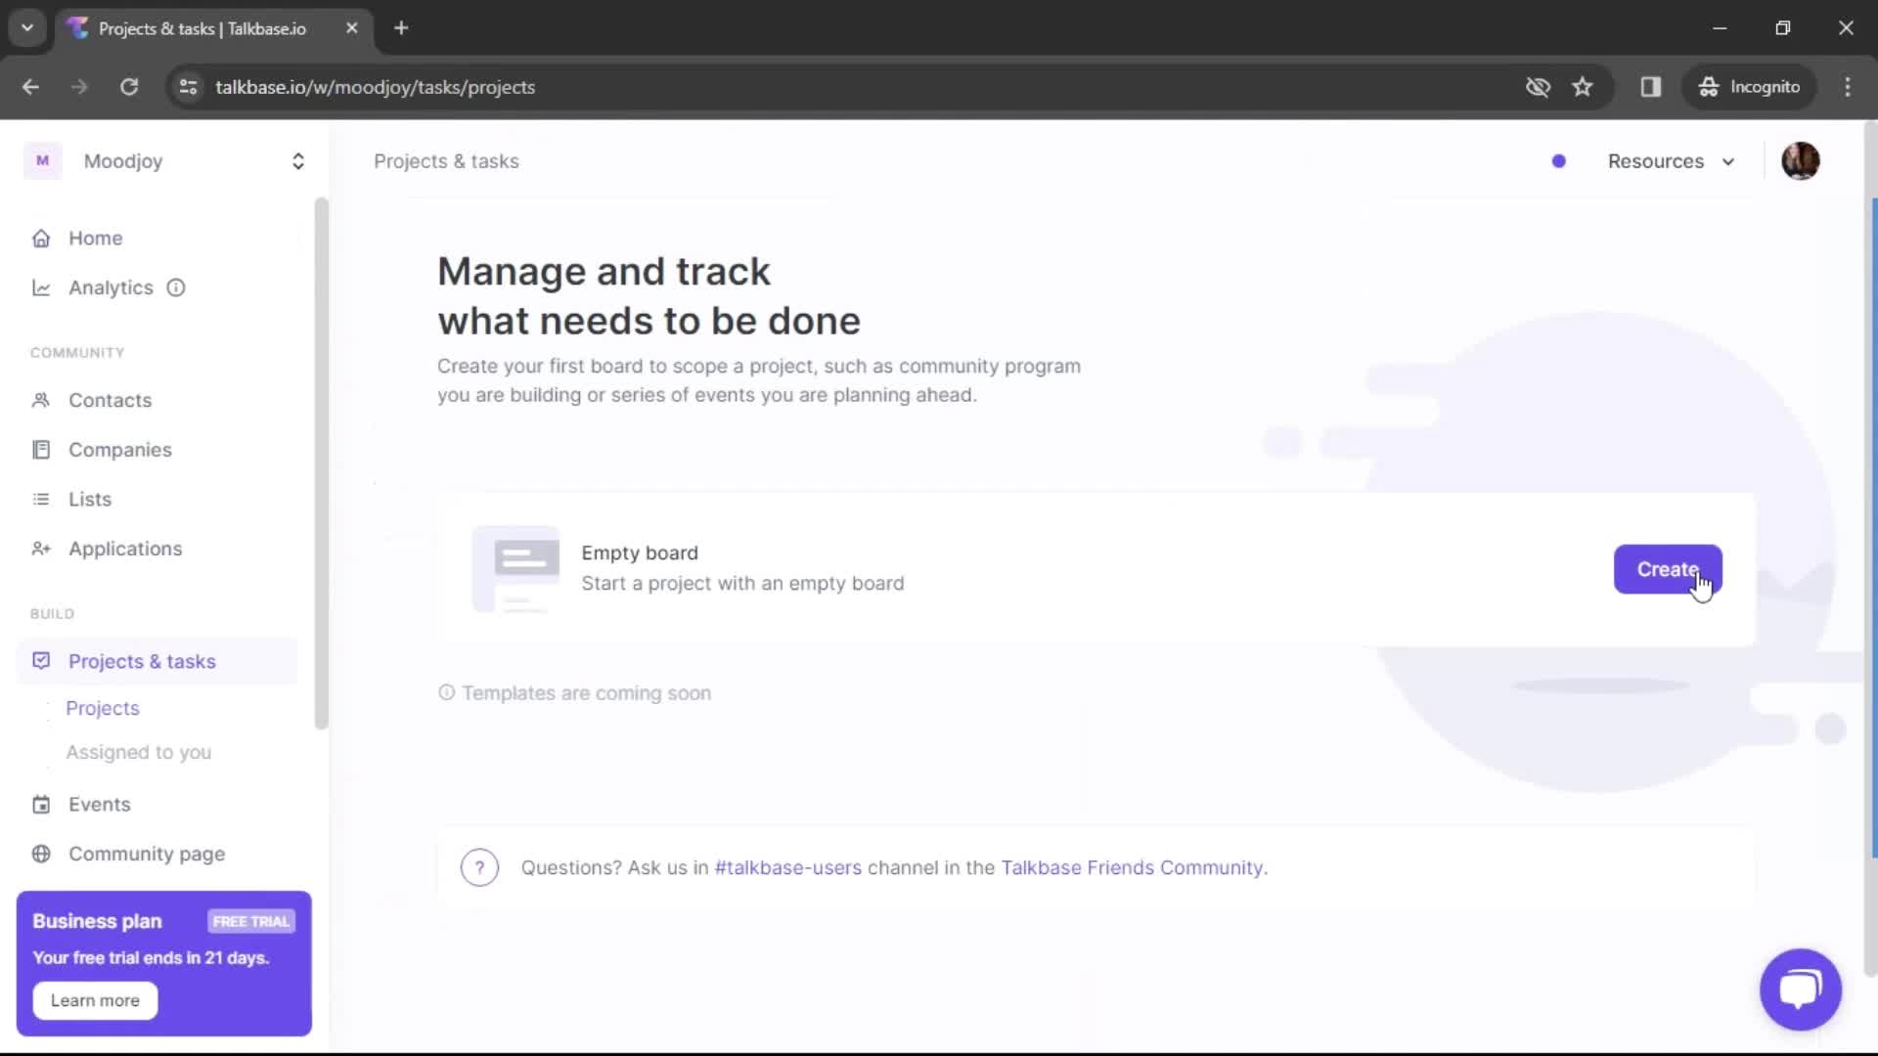Open Lists in the sidebar
The image size is (1878, 1056).
90,499
